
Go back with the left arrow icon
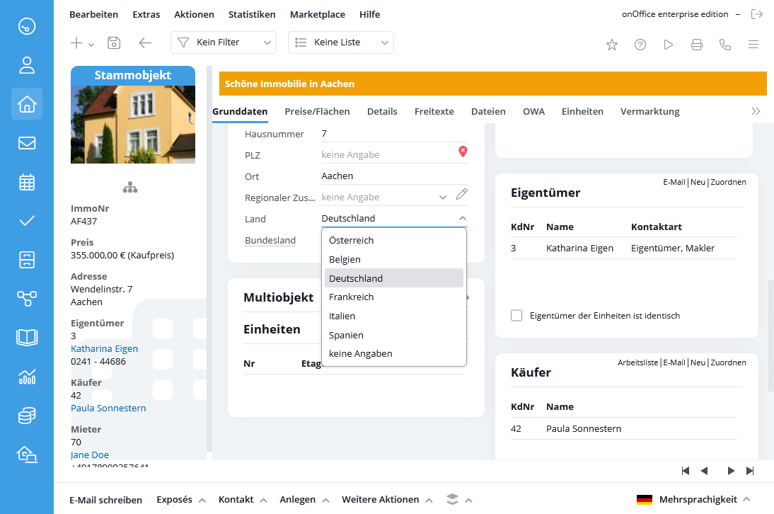pyautogui.click(x=145, y=43)
